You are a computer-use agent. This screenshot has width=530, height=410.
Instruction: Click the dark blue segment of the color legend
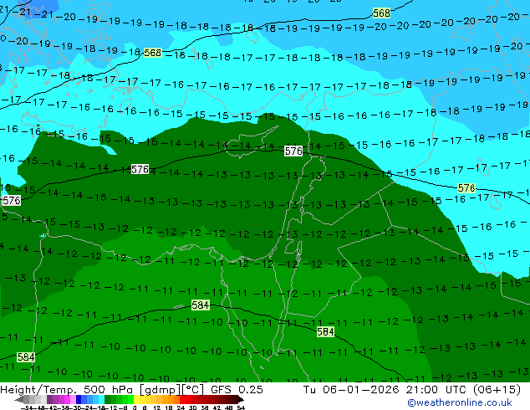coord(79,399)
